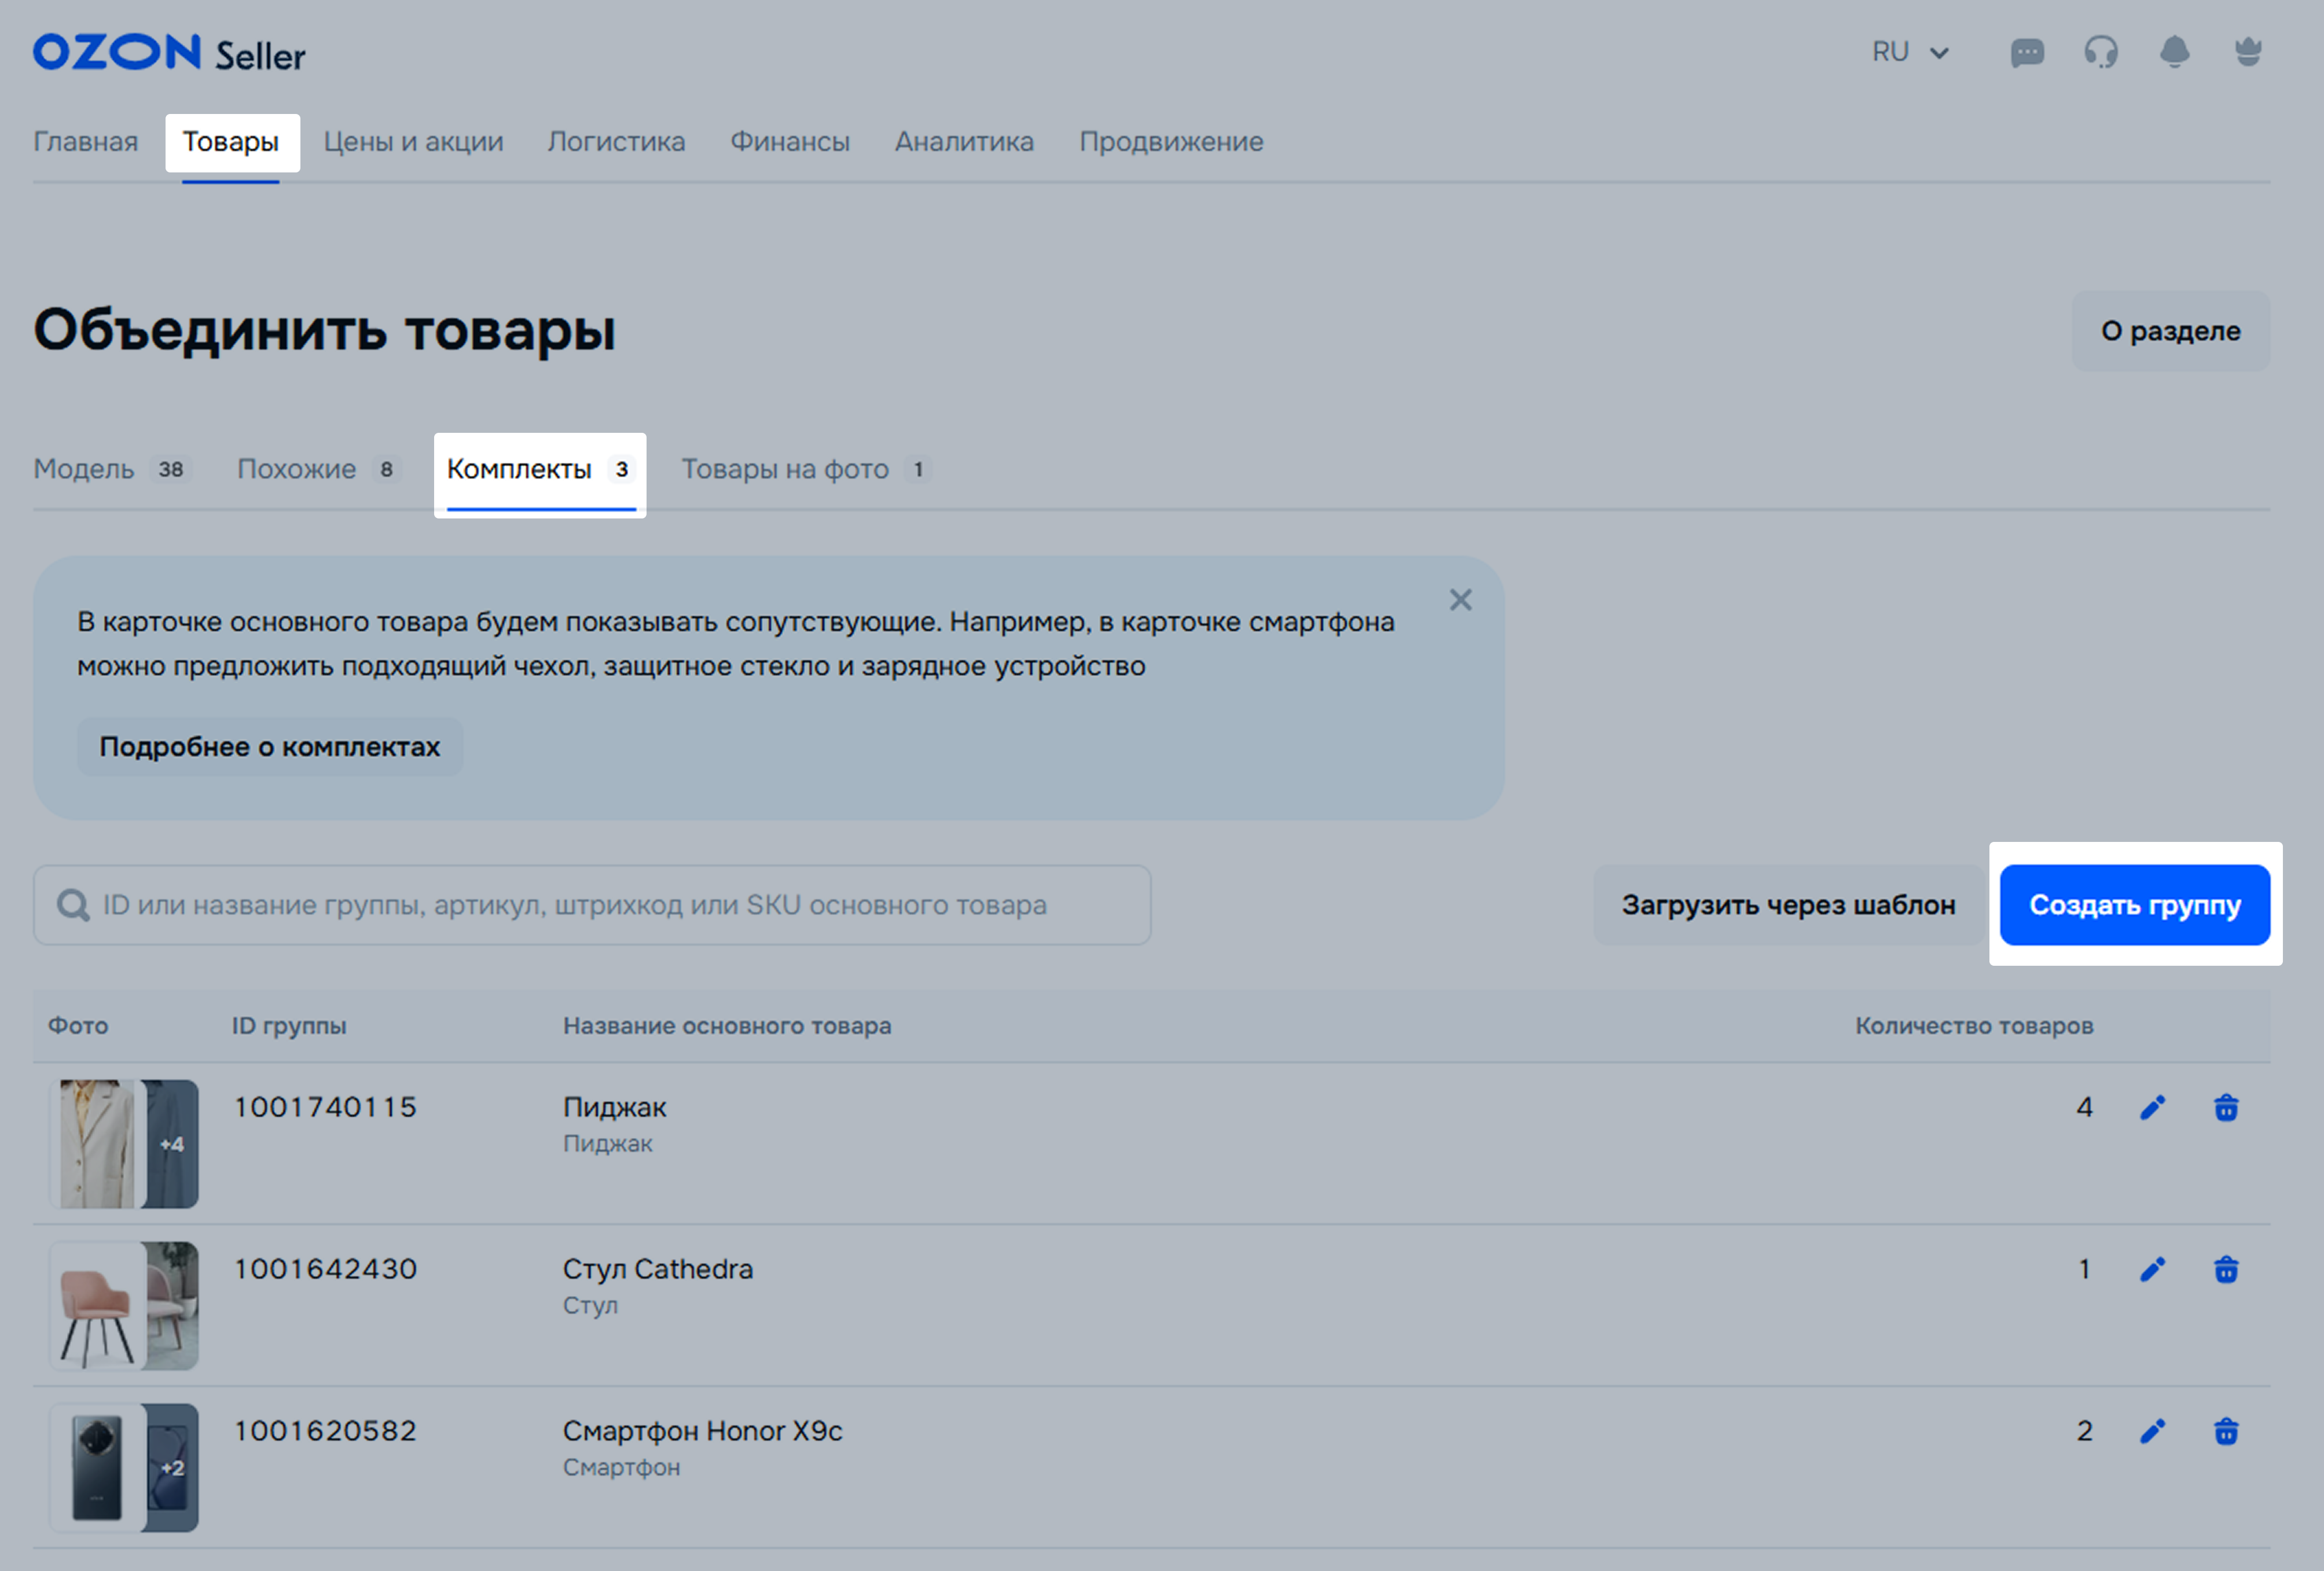Expand the RU language dropdown
This screenshot has height=1571, width=2324.
pos(1910,52)
